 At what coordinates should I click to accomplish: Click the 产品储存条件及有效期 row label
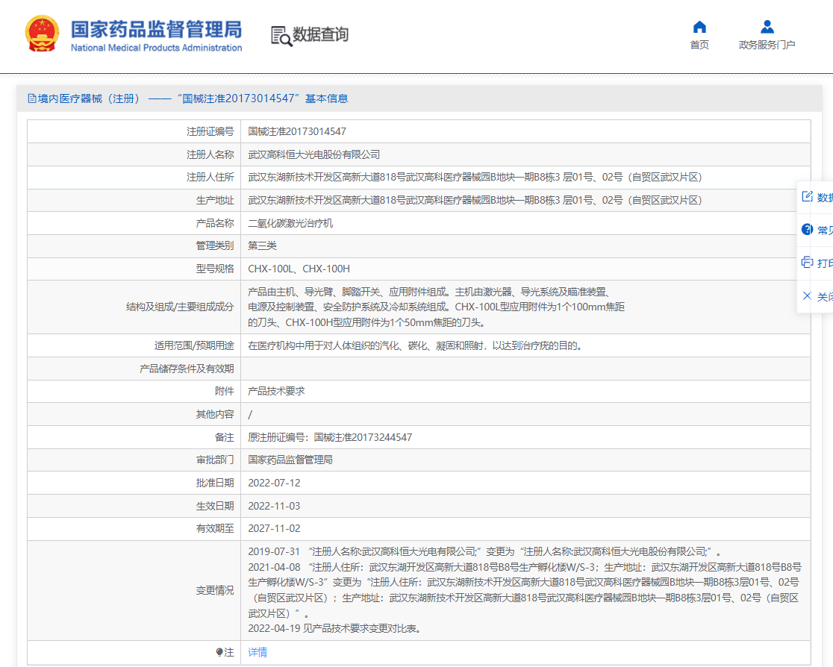187,369
